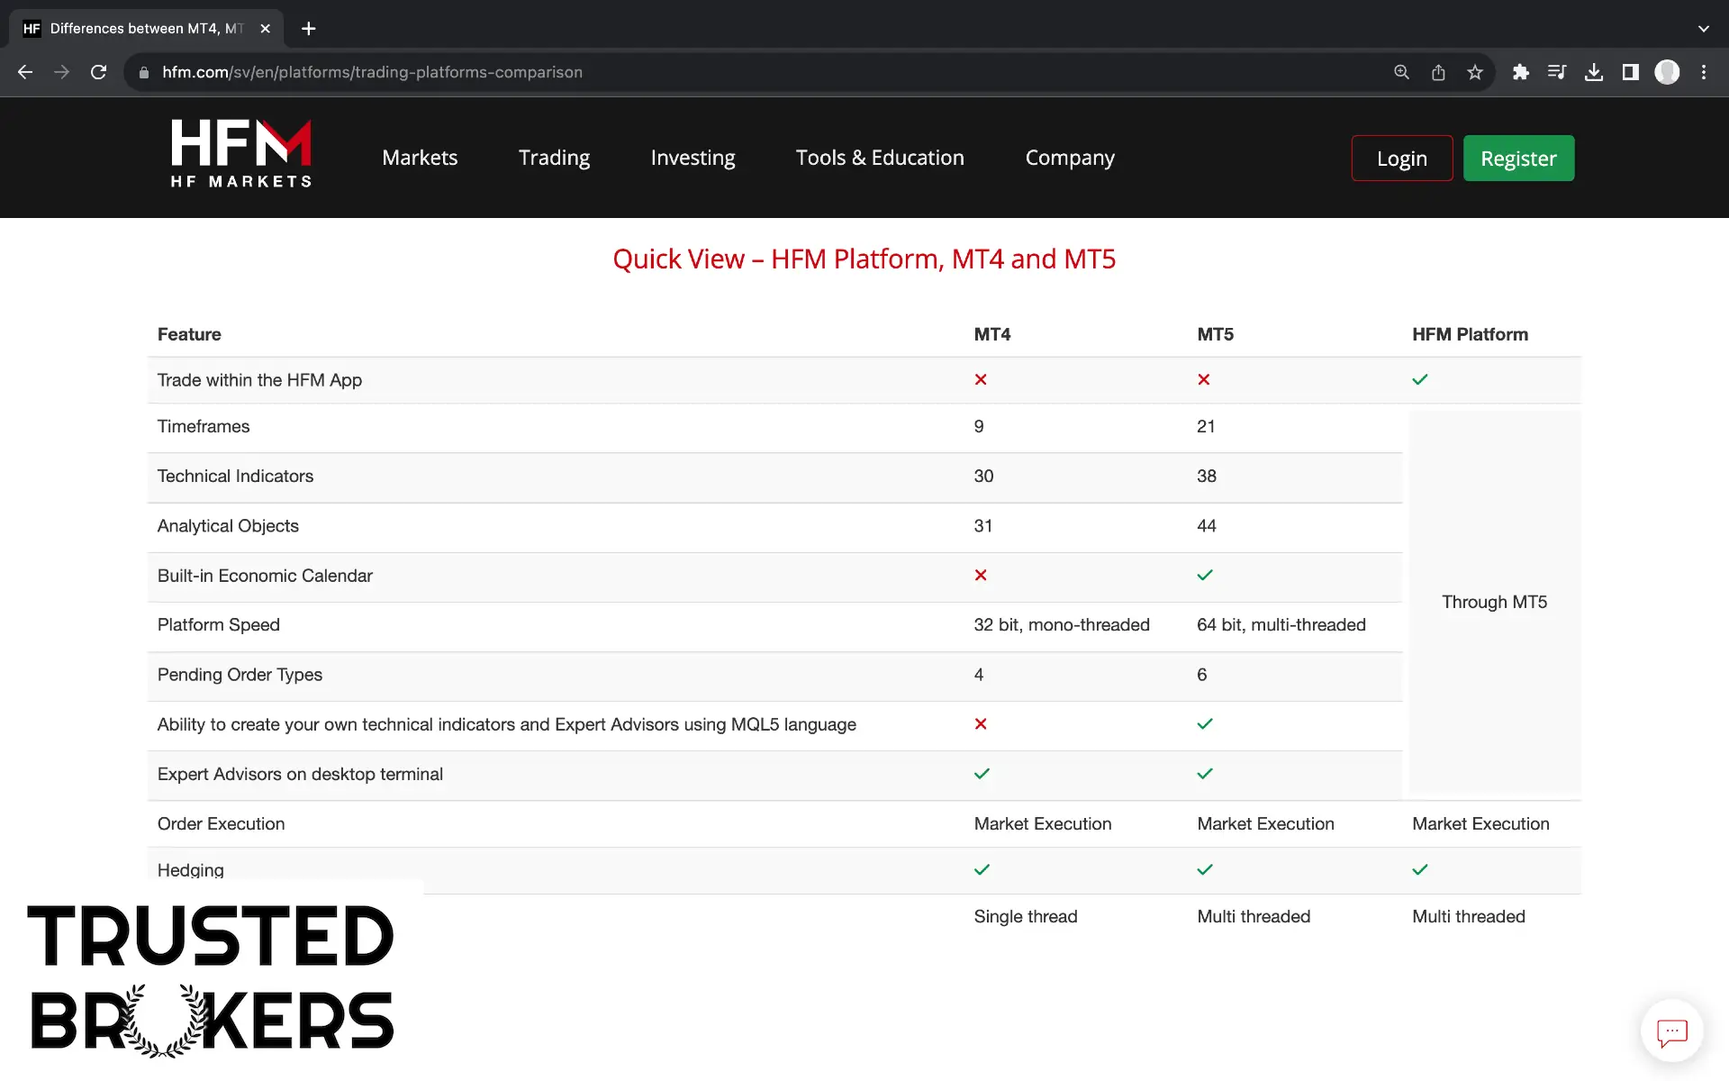Open the Chrome three-dot menu
This screenshot has width=1729, height=1081.
pos(1704,72)
